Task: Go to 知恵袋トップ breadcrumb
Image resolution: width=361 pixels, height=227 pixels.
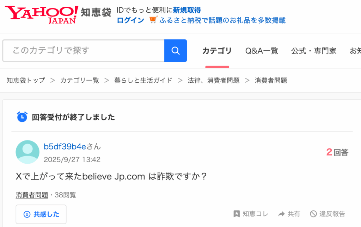Action: tap(26, 80)
